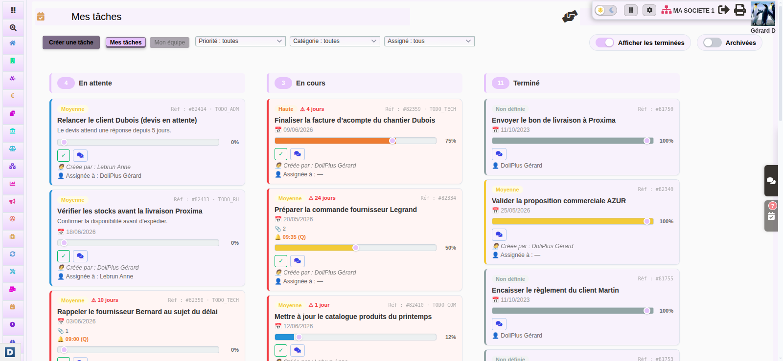This screenshot has height=361, width=783.
Task: Open the chat bubble panel on right edge
Action: click(x=771, y=181)
